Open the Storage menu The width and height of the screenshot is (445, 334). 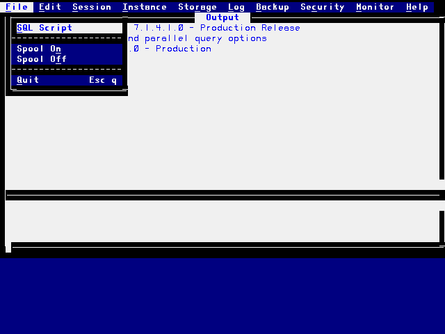(x=197, y=7)
